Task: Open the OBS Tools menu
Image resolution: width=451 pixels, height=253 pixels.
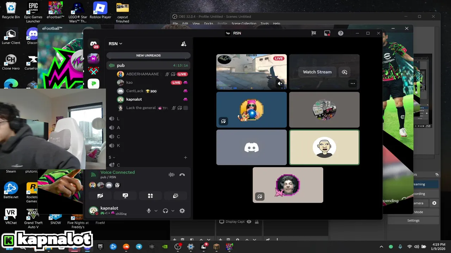Action: 265,24
